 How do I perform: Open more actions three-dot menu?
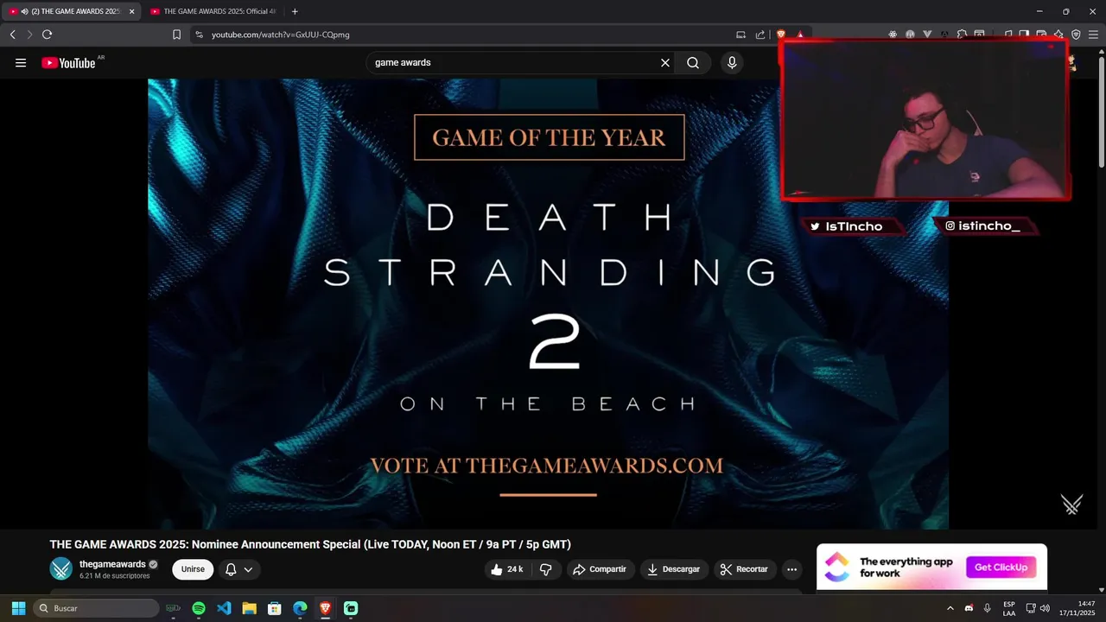click(x=791, y=569)
